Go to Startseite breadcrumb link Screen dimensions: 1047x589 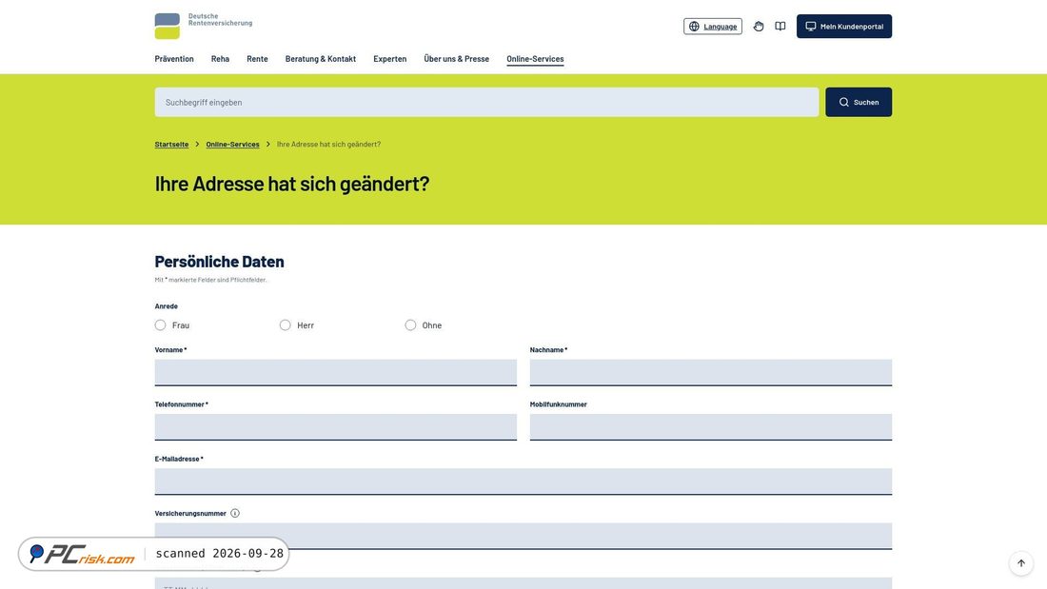[x=171, y=145]
